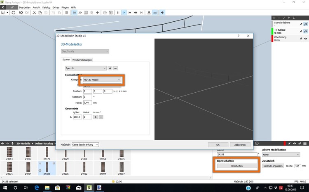
Task: Click the Lg/Rad field 188,3
Action: (77, 117)
